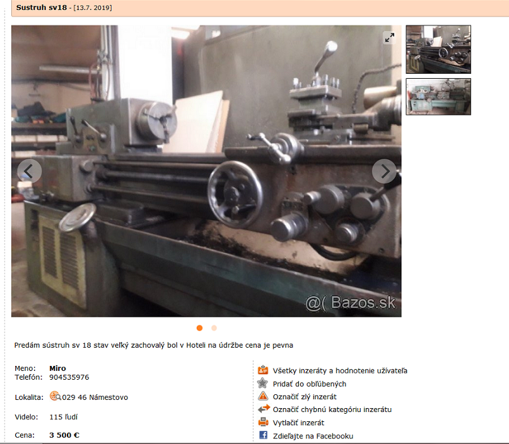The image size is (509, 444).
Task: Go to next photo arrow
Action: pyautogui.click(x=384, y=171)
